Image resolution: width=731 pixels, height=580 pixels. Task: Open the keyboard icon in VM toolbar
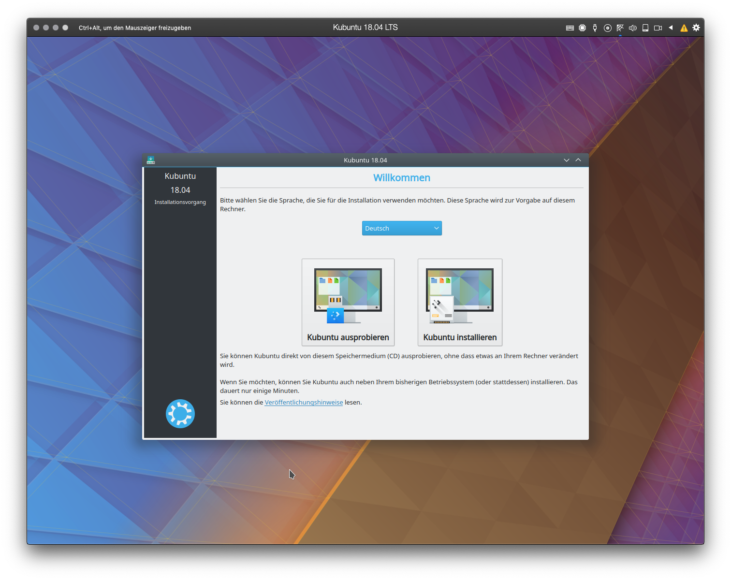tap(570, 28)
